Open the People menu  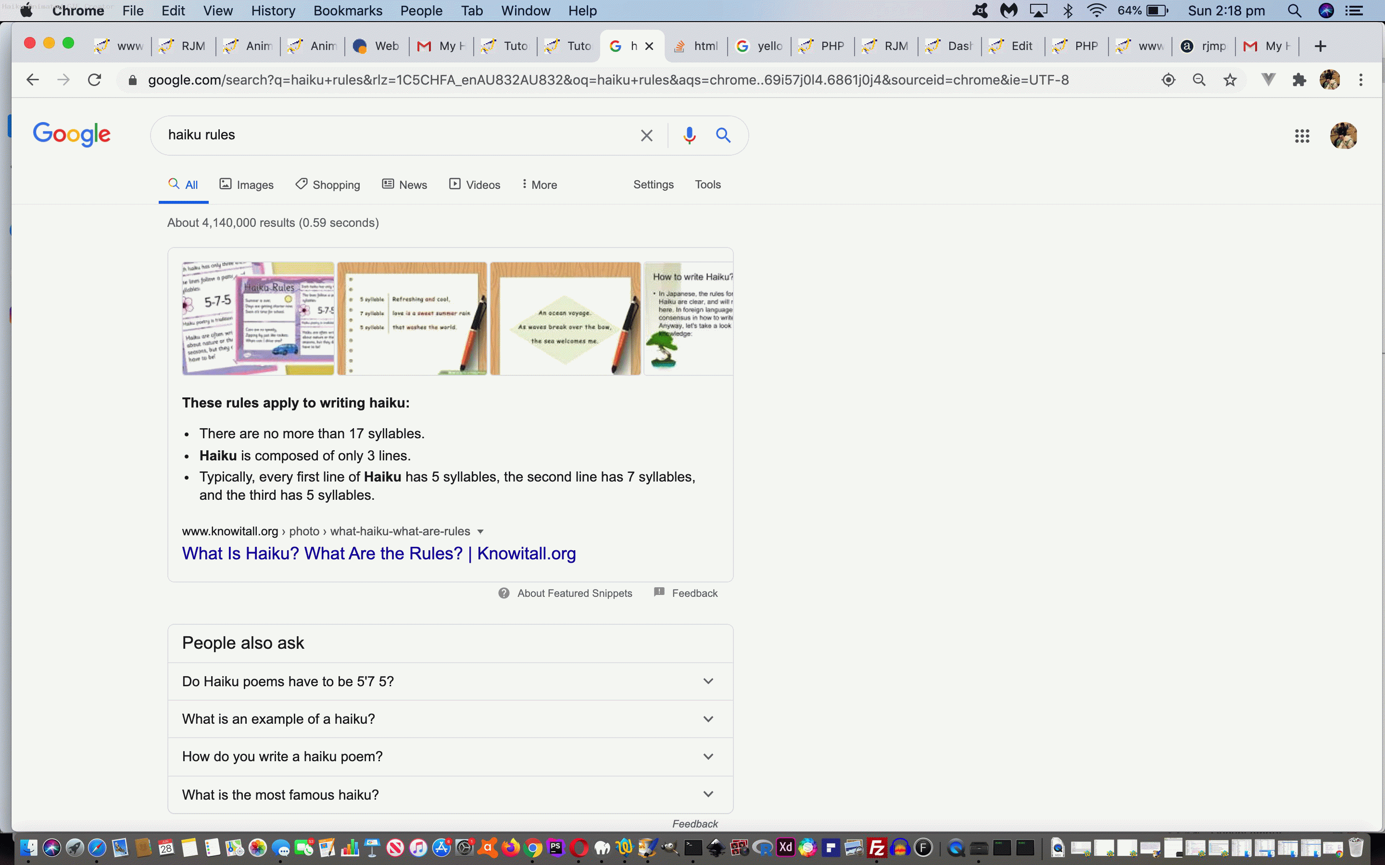[421, 11]
